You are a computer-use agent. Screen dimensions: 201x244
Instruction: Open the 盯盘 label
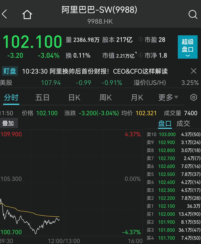tap(9, 71)
